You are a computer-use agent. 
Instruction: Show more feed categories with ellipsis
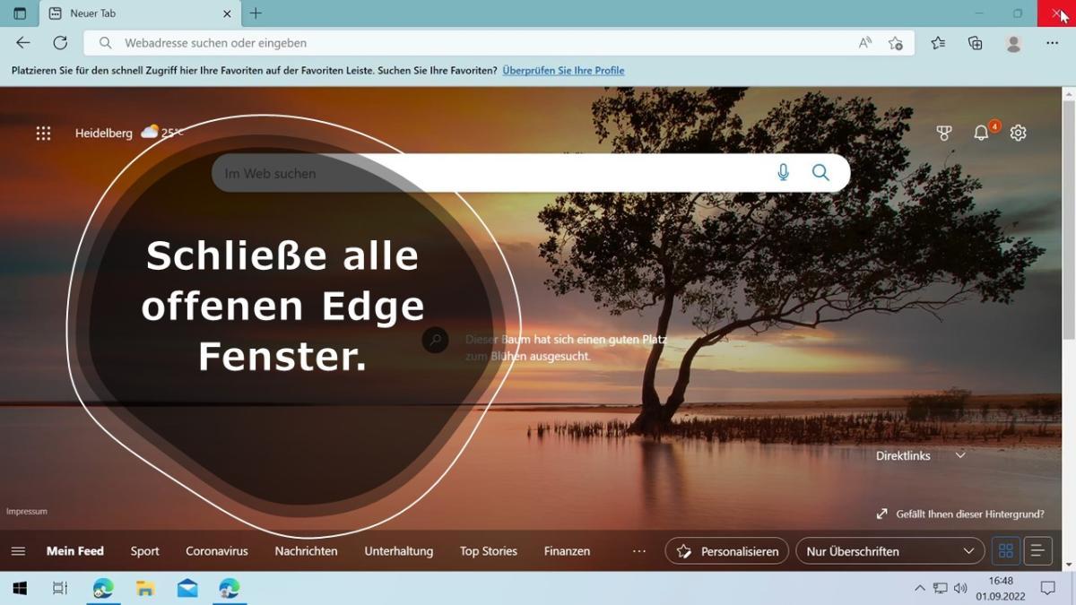pos(639,551)
